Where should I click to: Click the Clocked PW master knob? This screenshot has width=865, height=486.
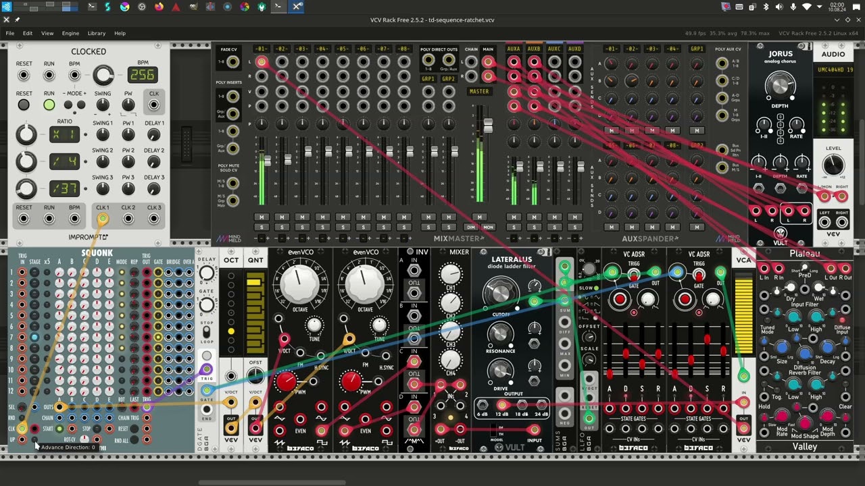[128, 105]
